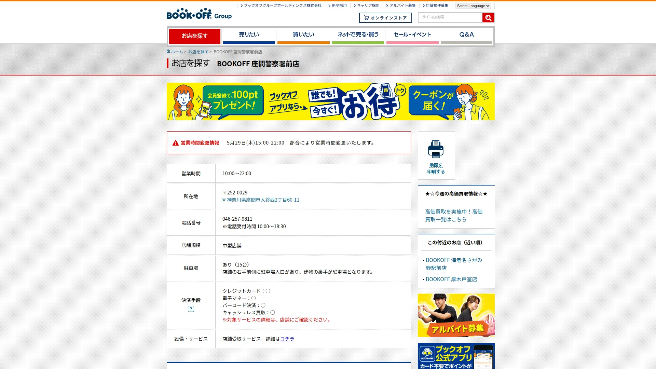Click the BOOKOFF 海老名さがみ野駅前店 link

coord(454,264)
